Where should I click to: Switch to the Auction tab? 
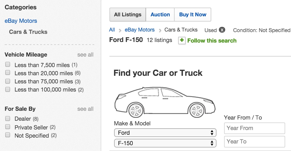160,15
